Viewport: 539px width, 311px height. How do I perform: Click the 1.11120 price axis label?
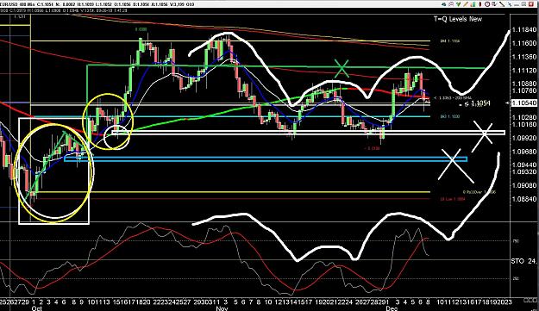coord(523,71)
